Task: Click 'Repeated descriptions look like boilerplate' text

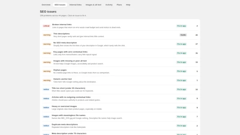Action: (x=69, y=127)
